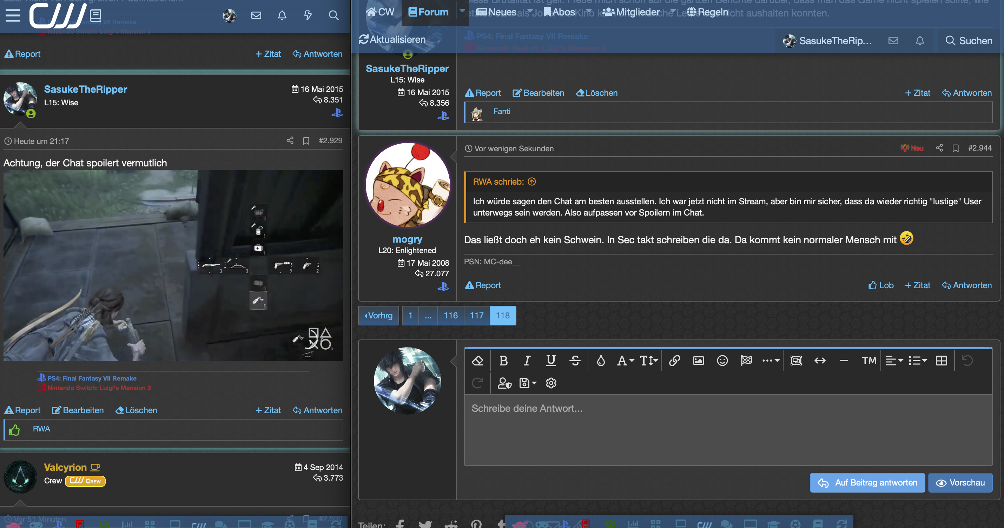The image size is (1004, 528).
Task: Open the text color droplet tool
Action: (601, 361)
